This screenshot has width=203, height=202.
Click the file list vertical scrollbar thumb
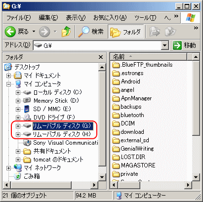[x=196, y=98]
